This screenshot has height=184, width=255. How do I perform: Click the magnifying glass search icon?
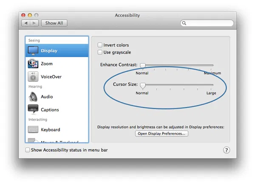click(x=184, y=23)
